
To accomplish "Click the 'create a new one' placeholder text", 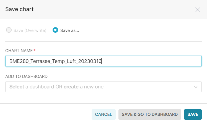I will coord(84,87).
